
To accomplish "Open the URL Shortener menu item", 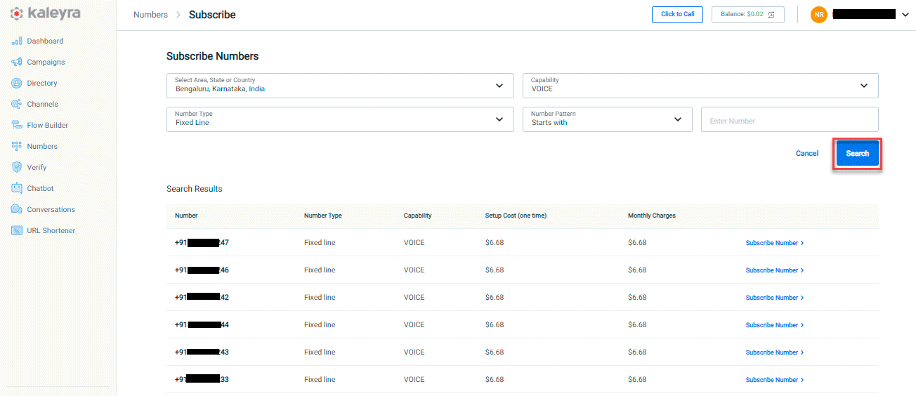I will [x=51, y=230].
